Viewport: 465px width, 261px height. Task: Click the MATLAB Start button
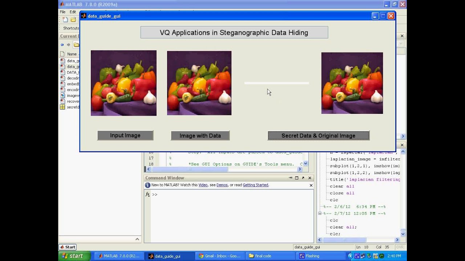[x=68, y=247]
